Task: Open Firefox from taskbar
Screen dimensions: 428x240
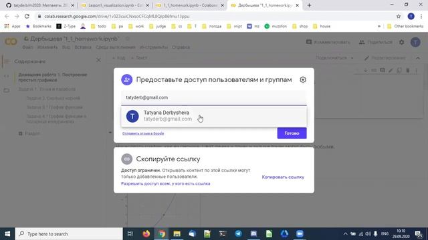Action: click(x=146, y=234)
